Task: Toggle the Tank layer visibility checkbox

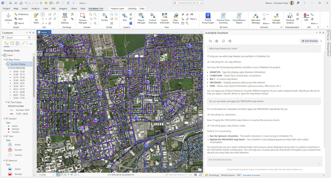Action: (7, 136)
